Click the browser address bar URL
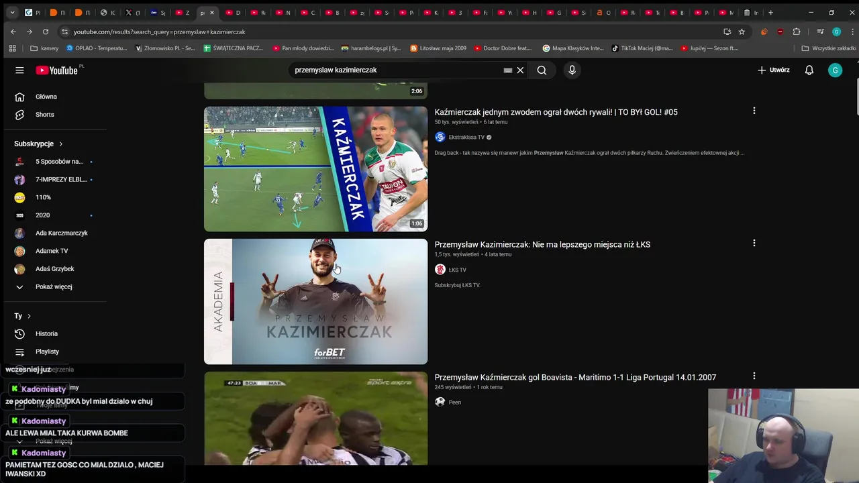This screenshot has width=859, height=483. tap(159, 32)
